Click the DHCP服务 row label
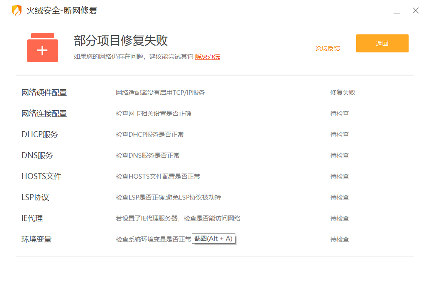The width and height of the screenshot is (430, 283). [39, 135]
